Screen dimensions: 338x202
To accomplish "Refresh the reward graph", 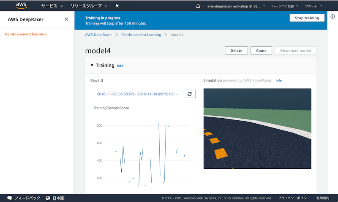I will click(189, 94).
